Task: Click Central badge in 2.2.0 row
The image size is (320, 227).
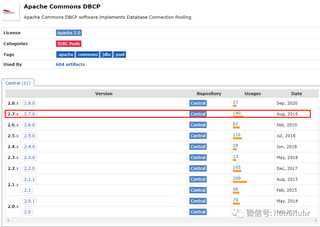Action: click(198, 168)
